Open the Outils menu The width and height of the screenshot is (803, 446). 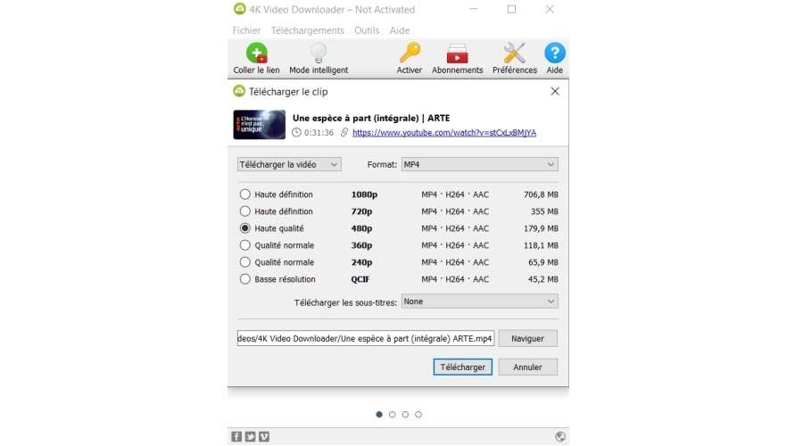(x=367, y=30)
